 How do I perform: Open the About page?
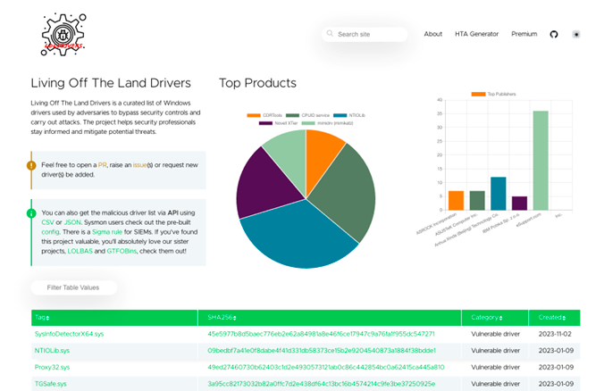(433, 34)
